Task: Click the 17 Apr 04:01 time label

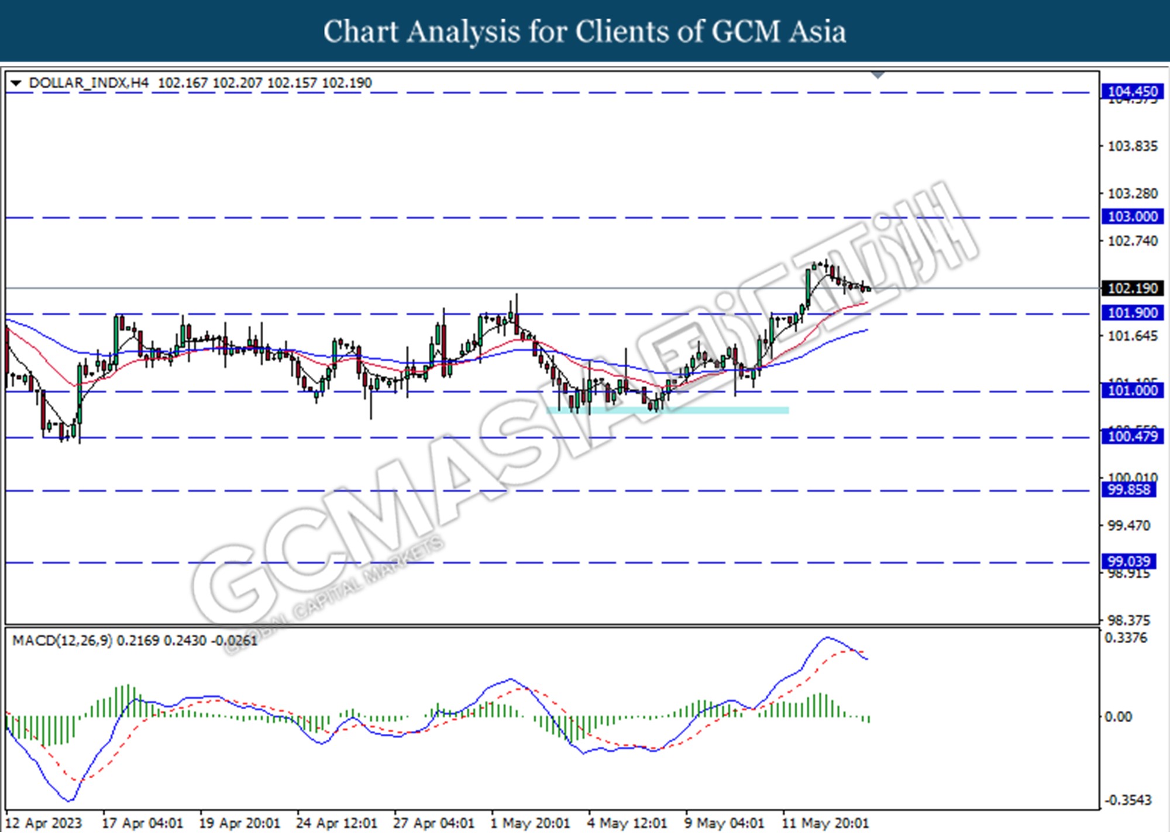Action: [x=143, y=823]
